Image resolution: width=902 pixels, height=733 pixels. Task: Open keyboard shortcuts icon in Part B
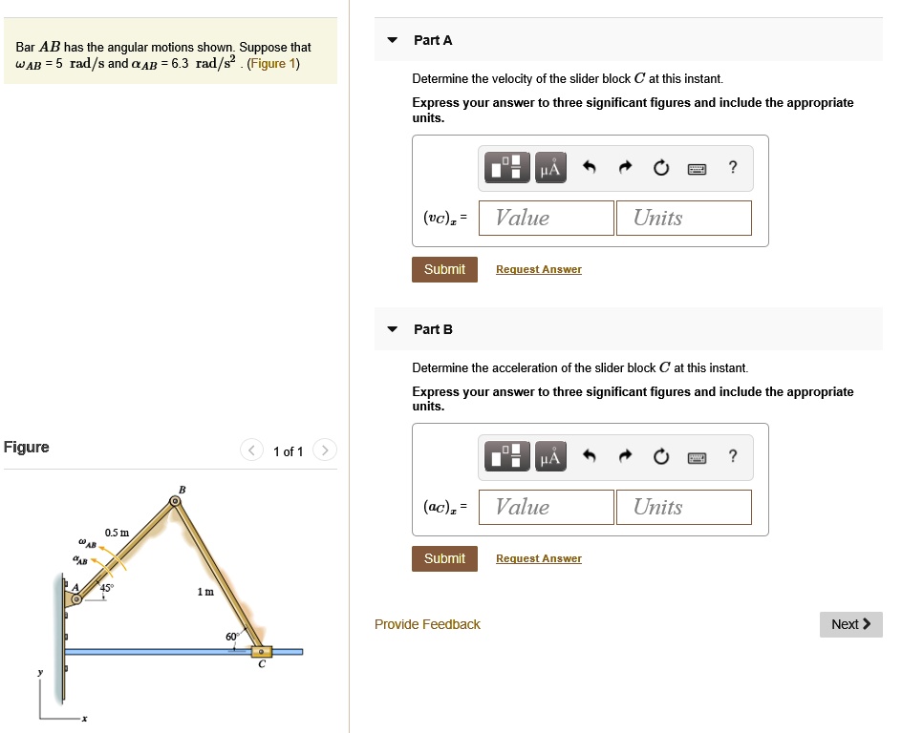click(697, 456)
